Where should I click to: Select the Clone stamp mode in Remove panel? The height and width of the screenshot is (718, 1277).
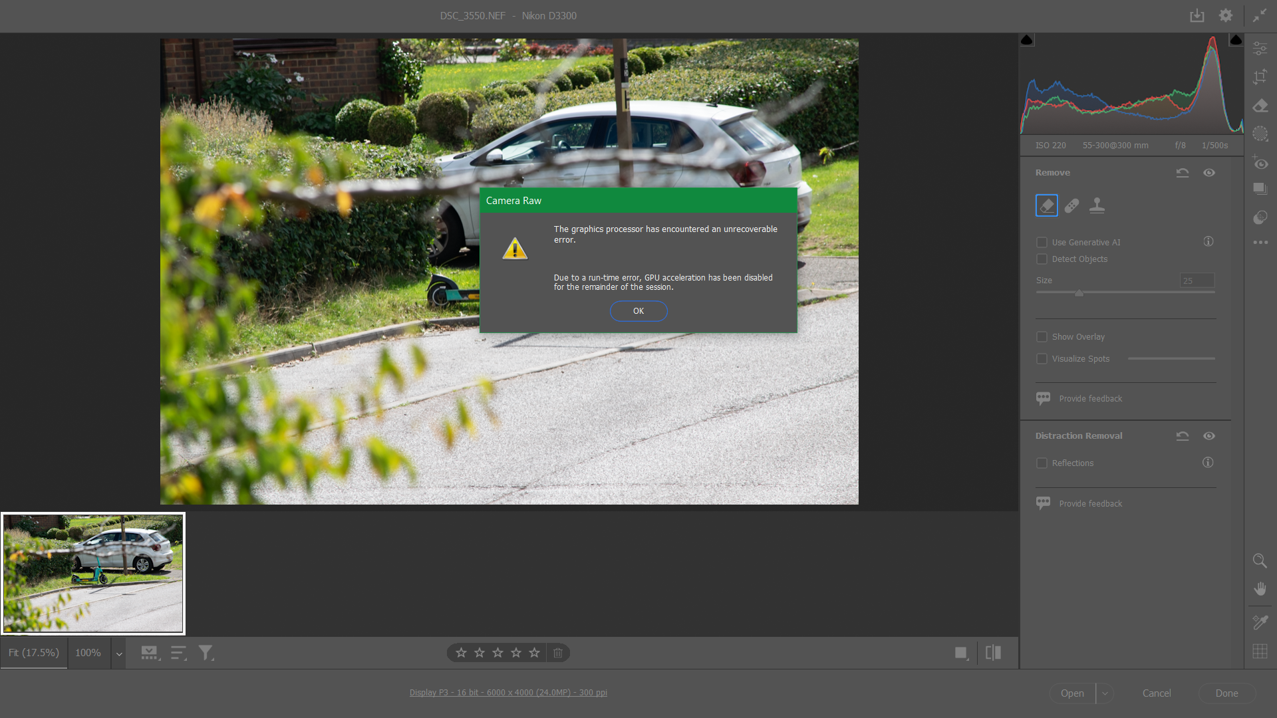click(1097, 205)
